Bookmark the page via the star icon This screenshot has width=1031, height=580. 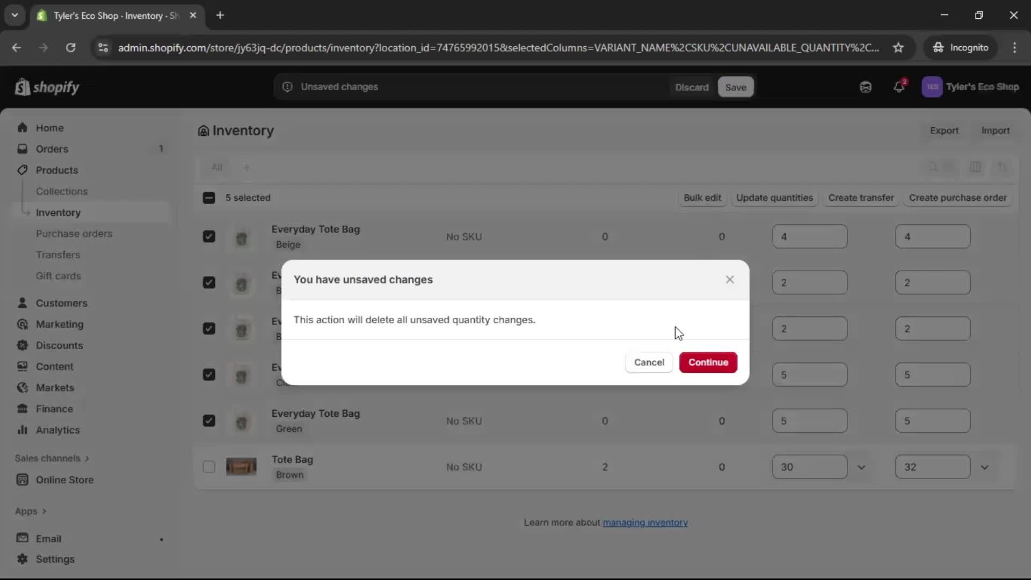click(x=899, y=47)
